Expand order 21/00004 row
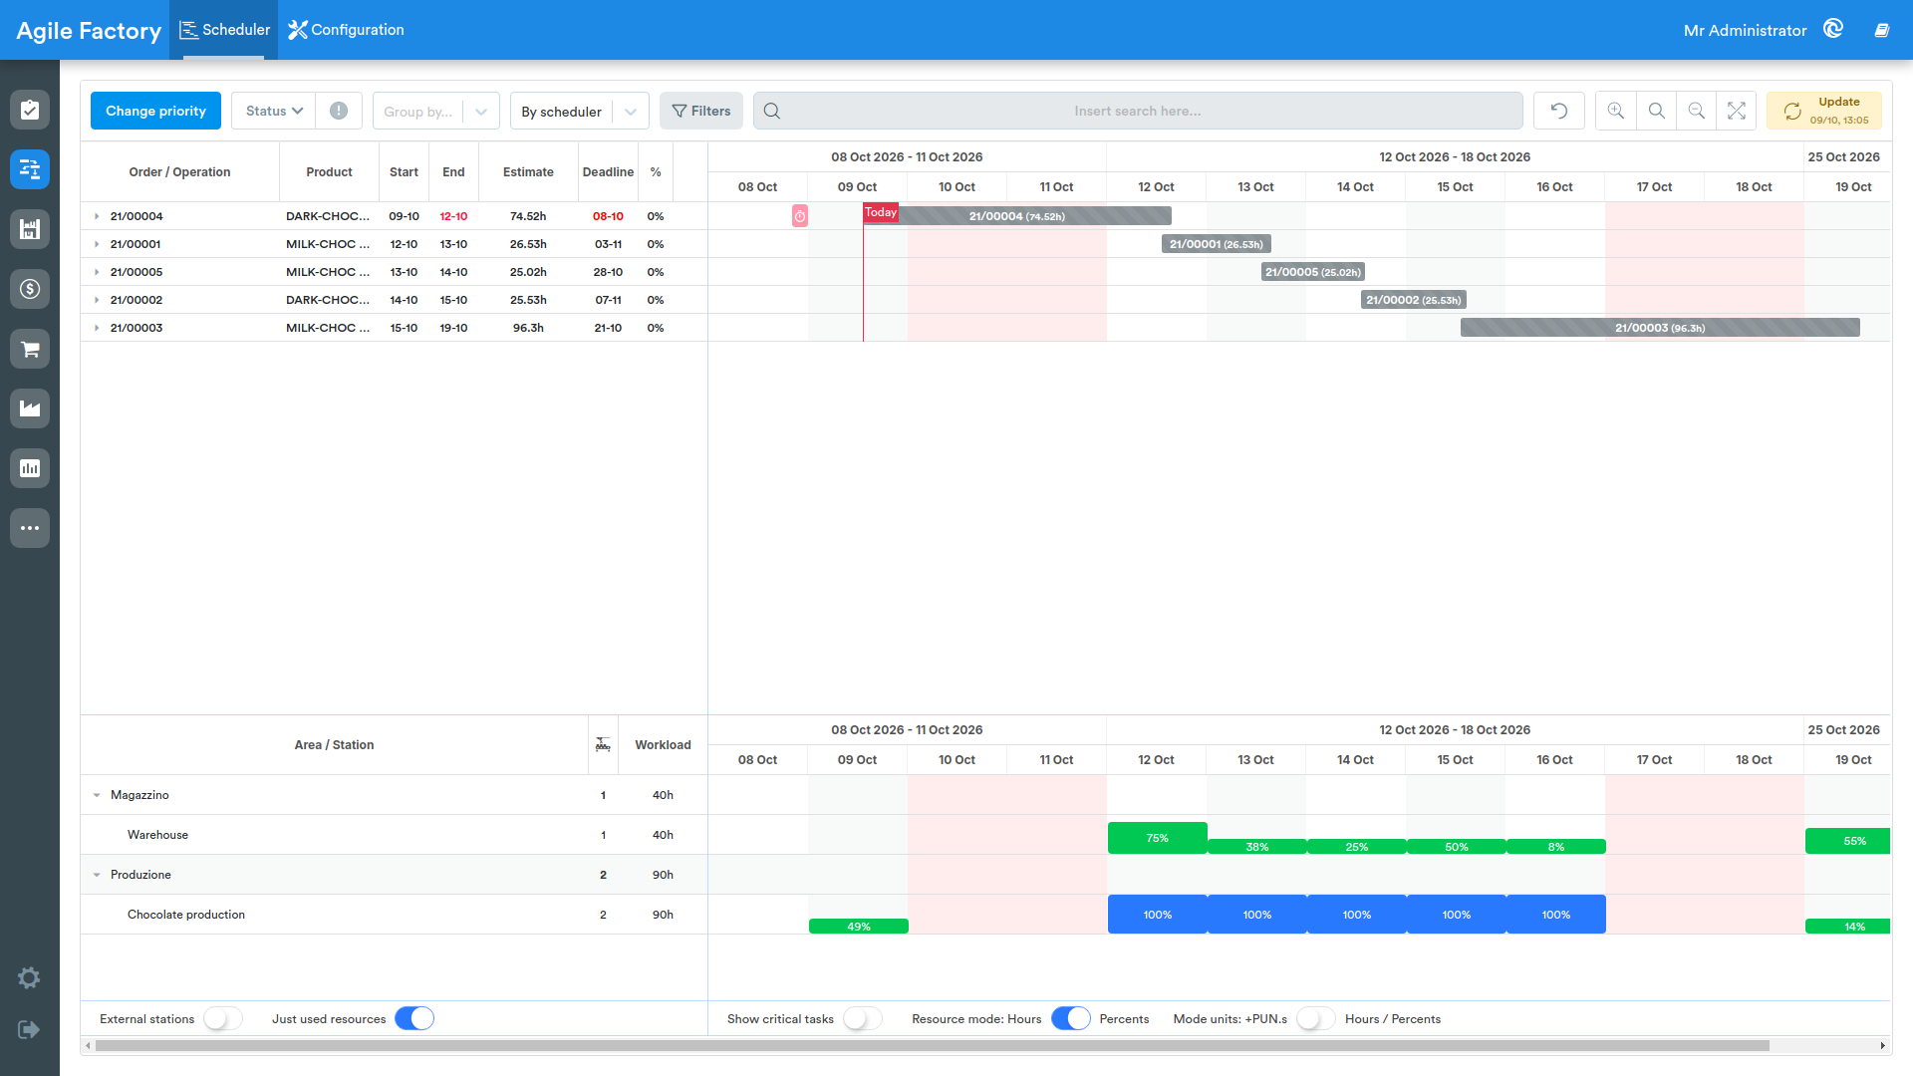This screenshot has height=1076, width=1913. tap(97, 216)
